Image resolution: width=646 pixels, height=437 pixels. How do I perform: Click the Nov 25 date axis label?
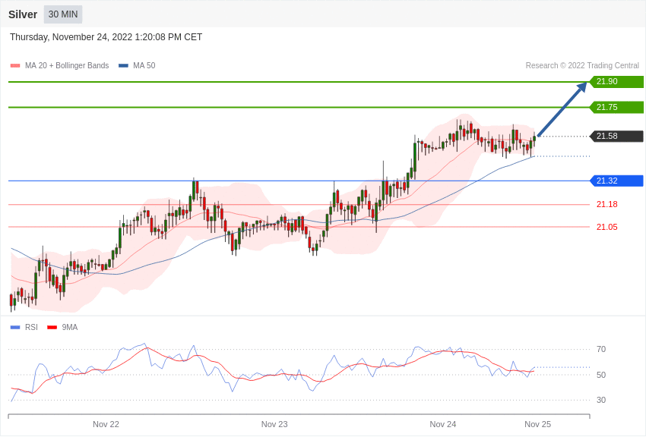(x=537, y=424)
